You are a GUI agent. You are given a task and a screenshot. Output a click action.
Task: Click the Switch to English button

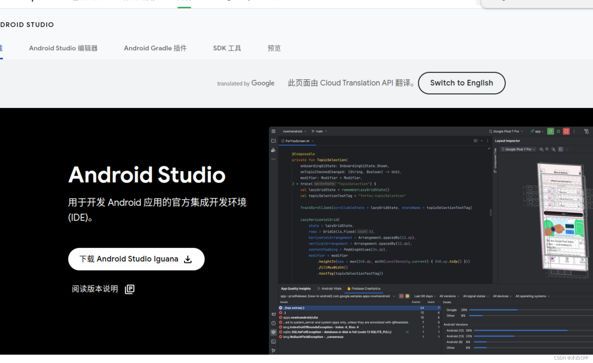(x=462, y=83)
